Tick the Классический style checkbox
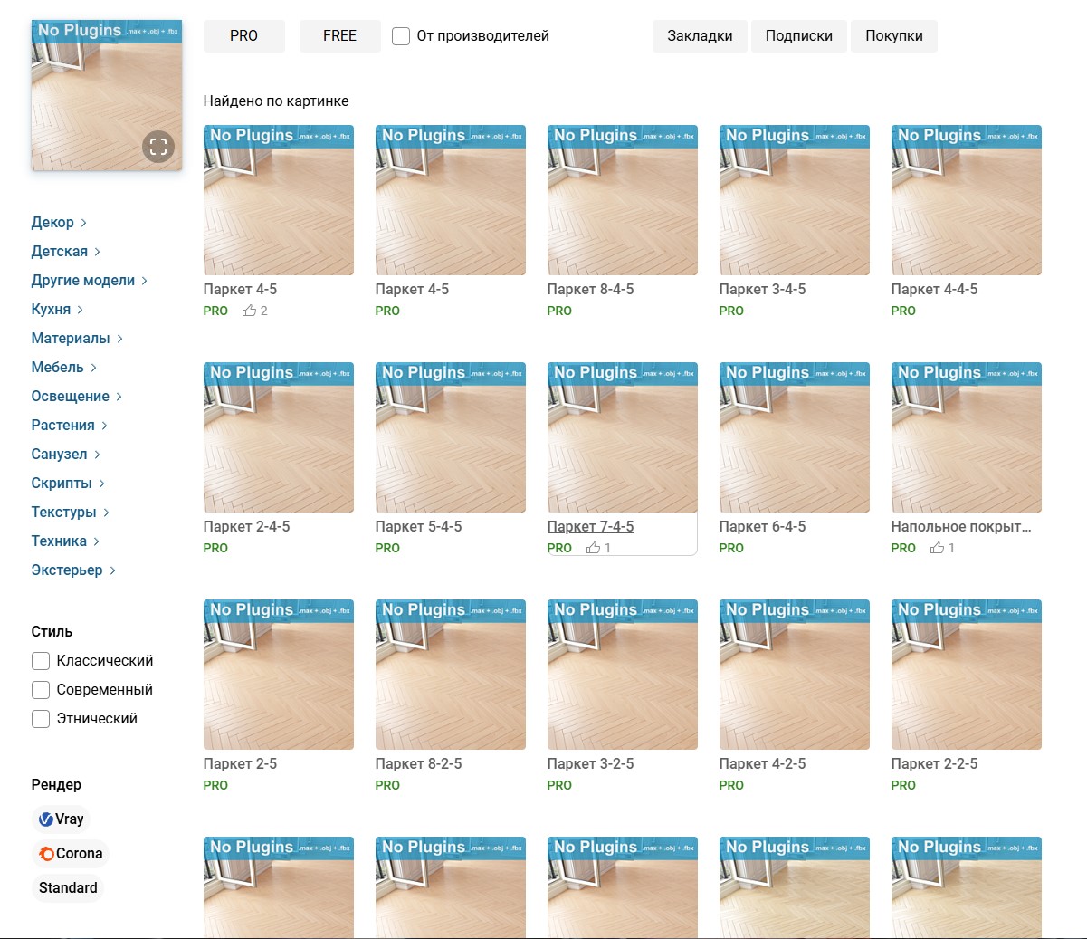The height and width of the screenshot is (939, 1087). pos(41,661)
